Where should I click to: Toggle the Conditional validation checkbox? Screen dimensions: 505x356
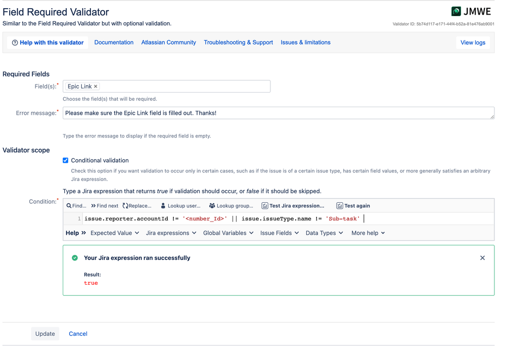(65, 160)
